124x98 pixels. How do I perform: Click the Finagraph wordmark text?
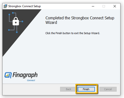pyautogui.click(x=25, y=75)
